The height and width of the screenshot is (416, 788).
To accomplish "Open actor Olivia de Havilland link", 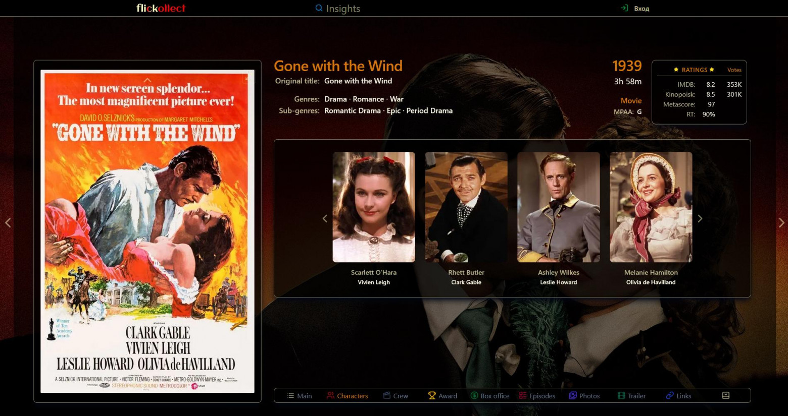I will click(651, 282).
